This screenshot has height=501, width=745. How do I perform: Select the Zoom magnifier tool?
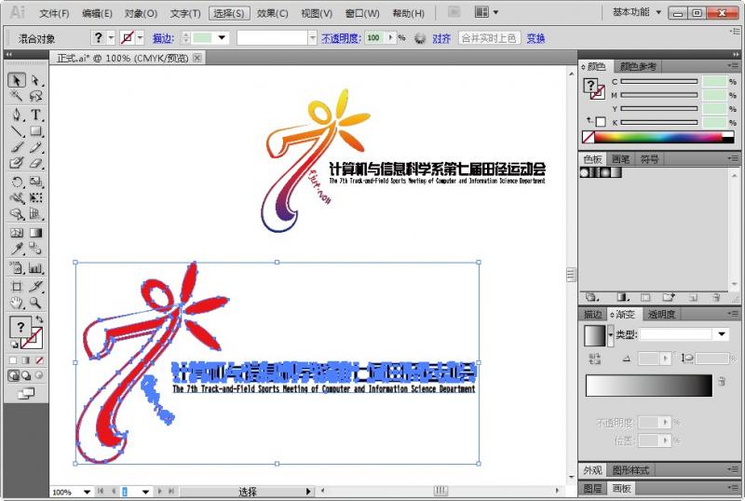click(35, 303)
